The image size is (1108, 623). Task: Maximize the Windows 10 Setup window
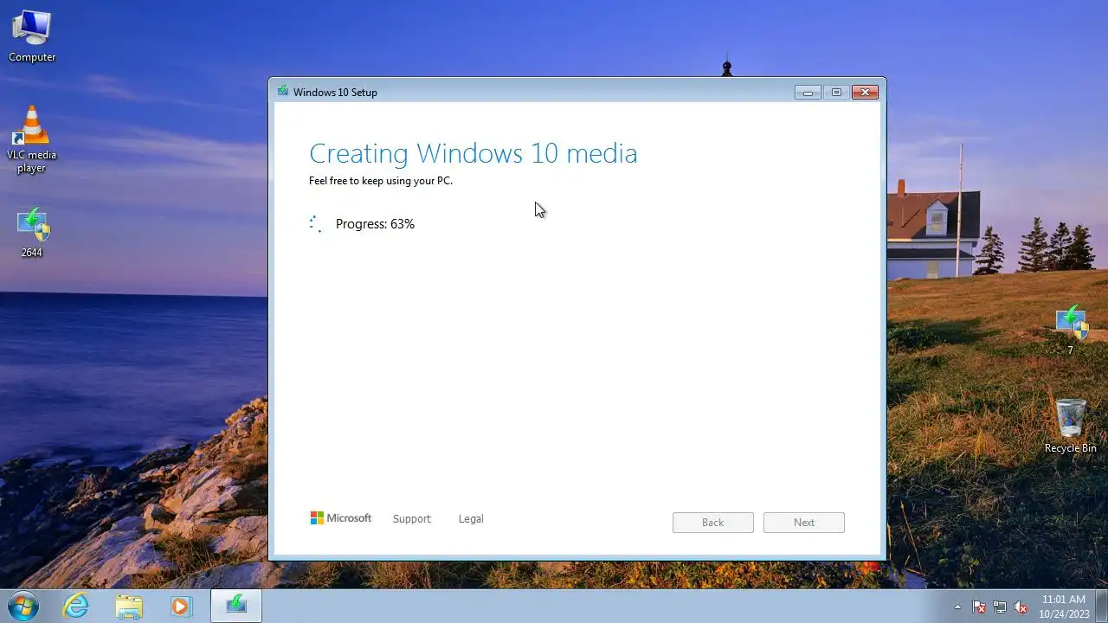[x=836, y=92]
